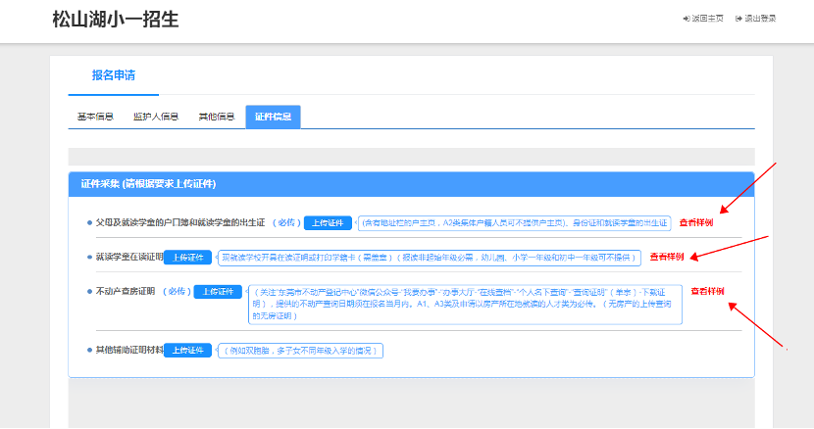Click the 松山湖小一招生 site title
The height and width of the screenshot is (429, 814).
click(116, 20)
